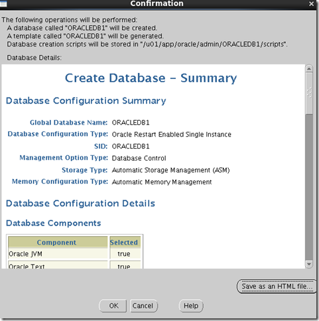Viewport: 319px width, 321px height.
Task: Click the 'Storage Type:' label
Action: 84,170
